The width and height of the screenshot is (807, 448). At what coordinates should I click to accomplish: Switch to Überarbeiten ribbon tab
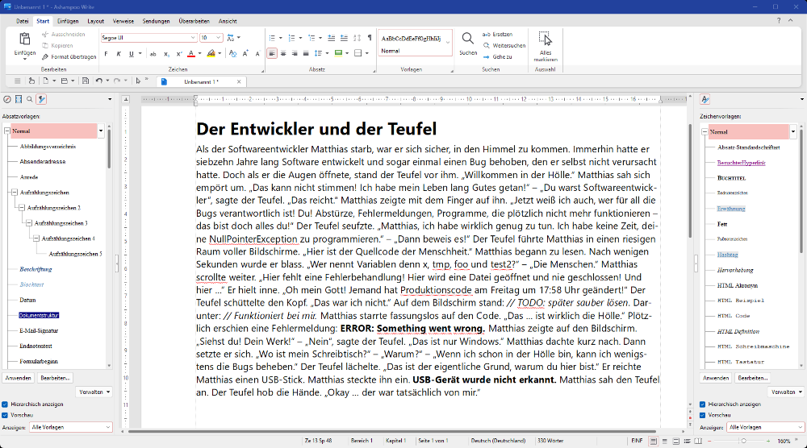(194, 21)
